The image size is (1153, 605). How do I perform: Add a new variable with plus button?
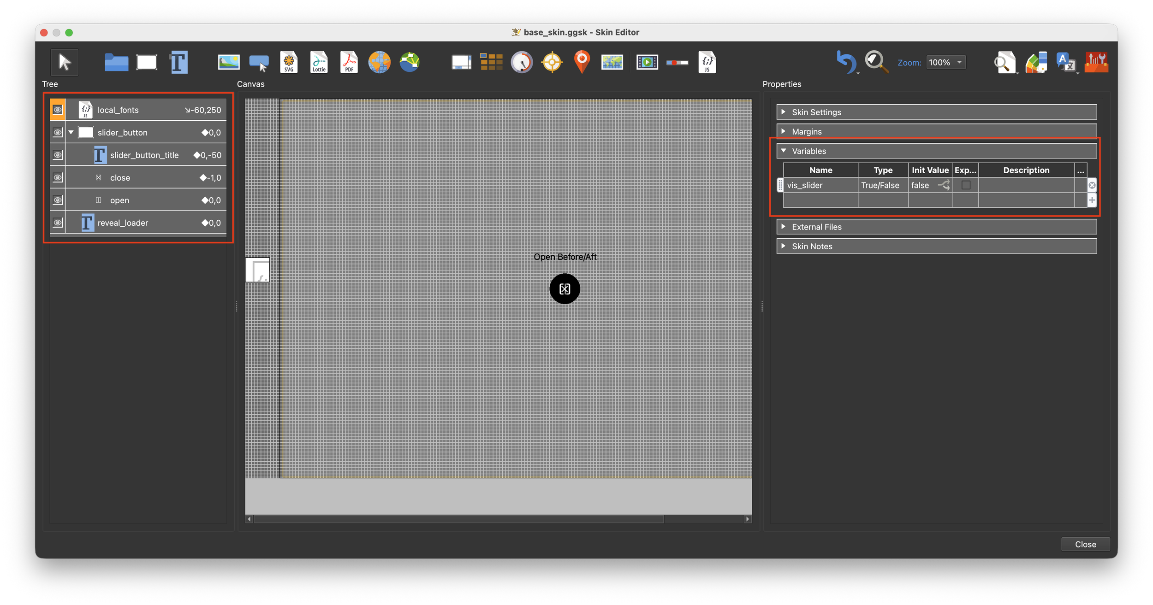tap(1092, 200)
